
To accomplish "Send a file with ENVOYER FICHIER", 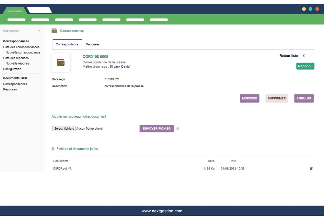I will 156,129.
